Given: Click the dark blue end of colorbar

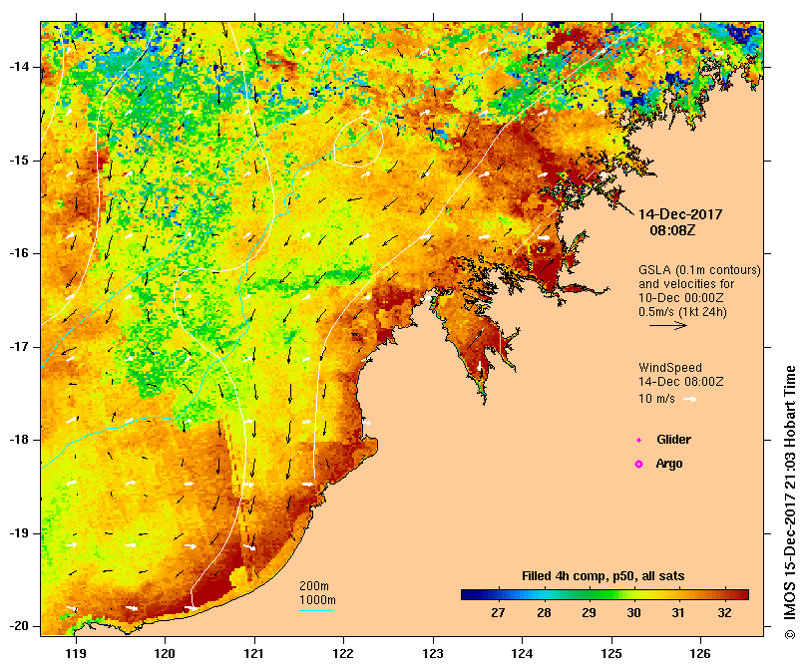Looking at the screenshot, I should click(467, 595).
